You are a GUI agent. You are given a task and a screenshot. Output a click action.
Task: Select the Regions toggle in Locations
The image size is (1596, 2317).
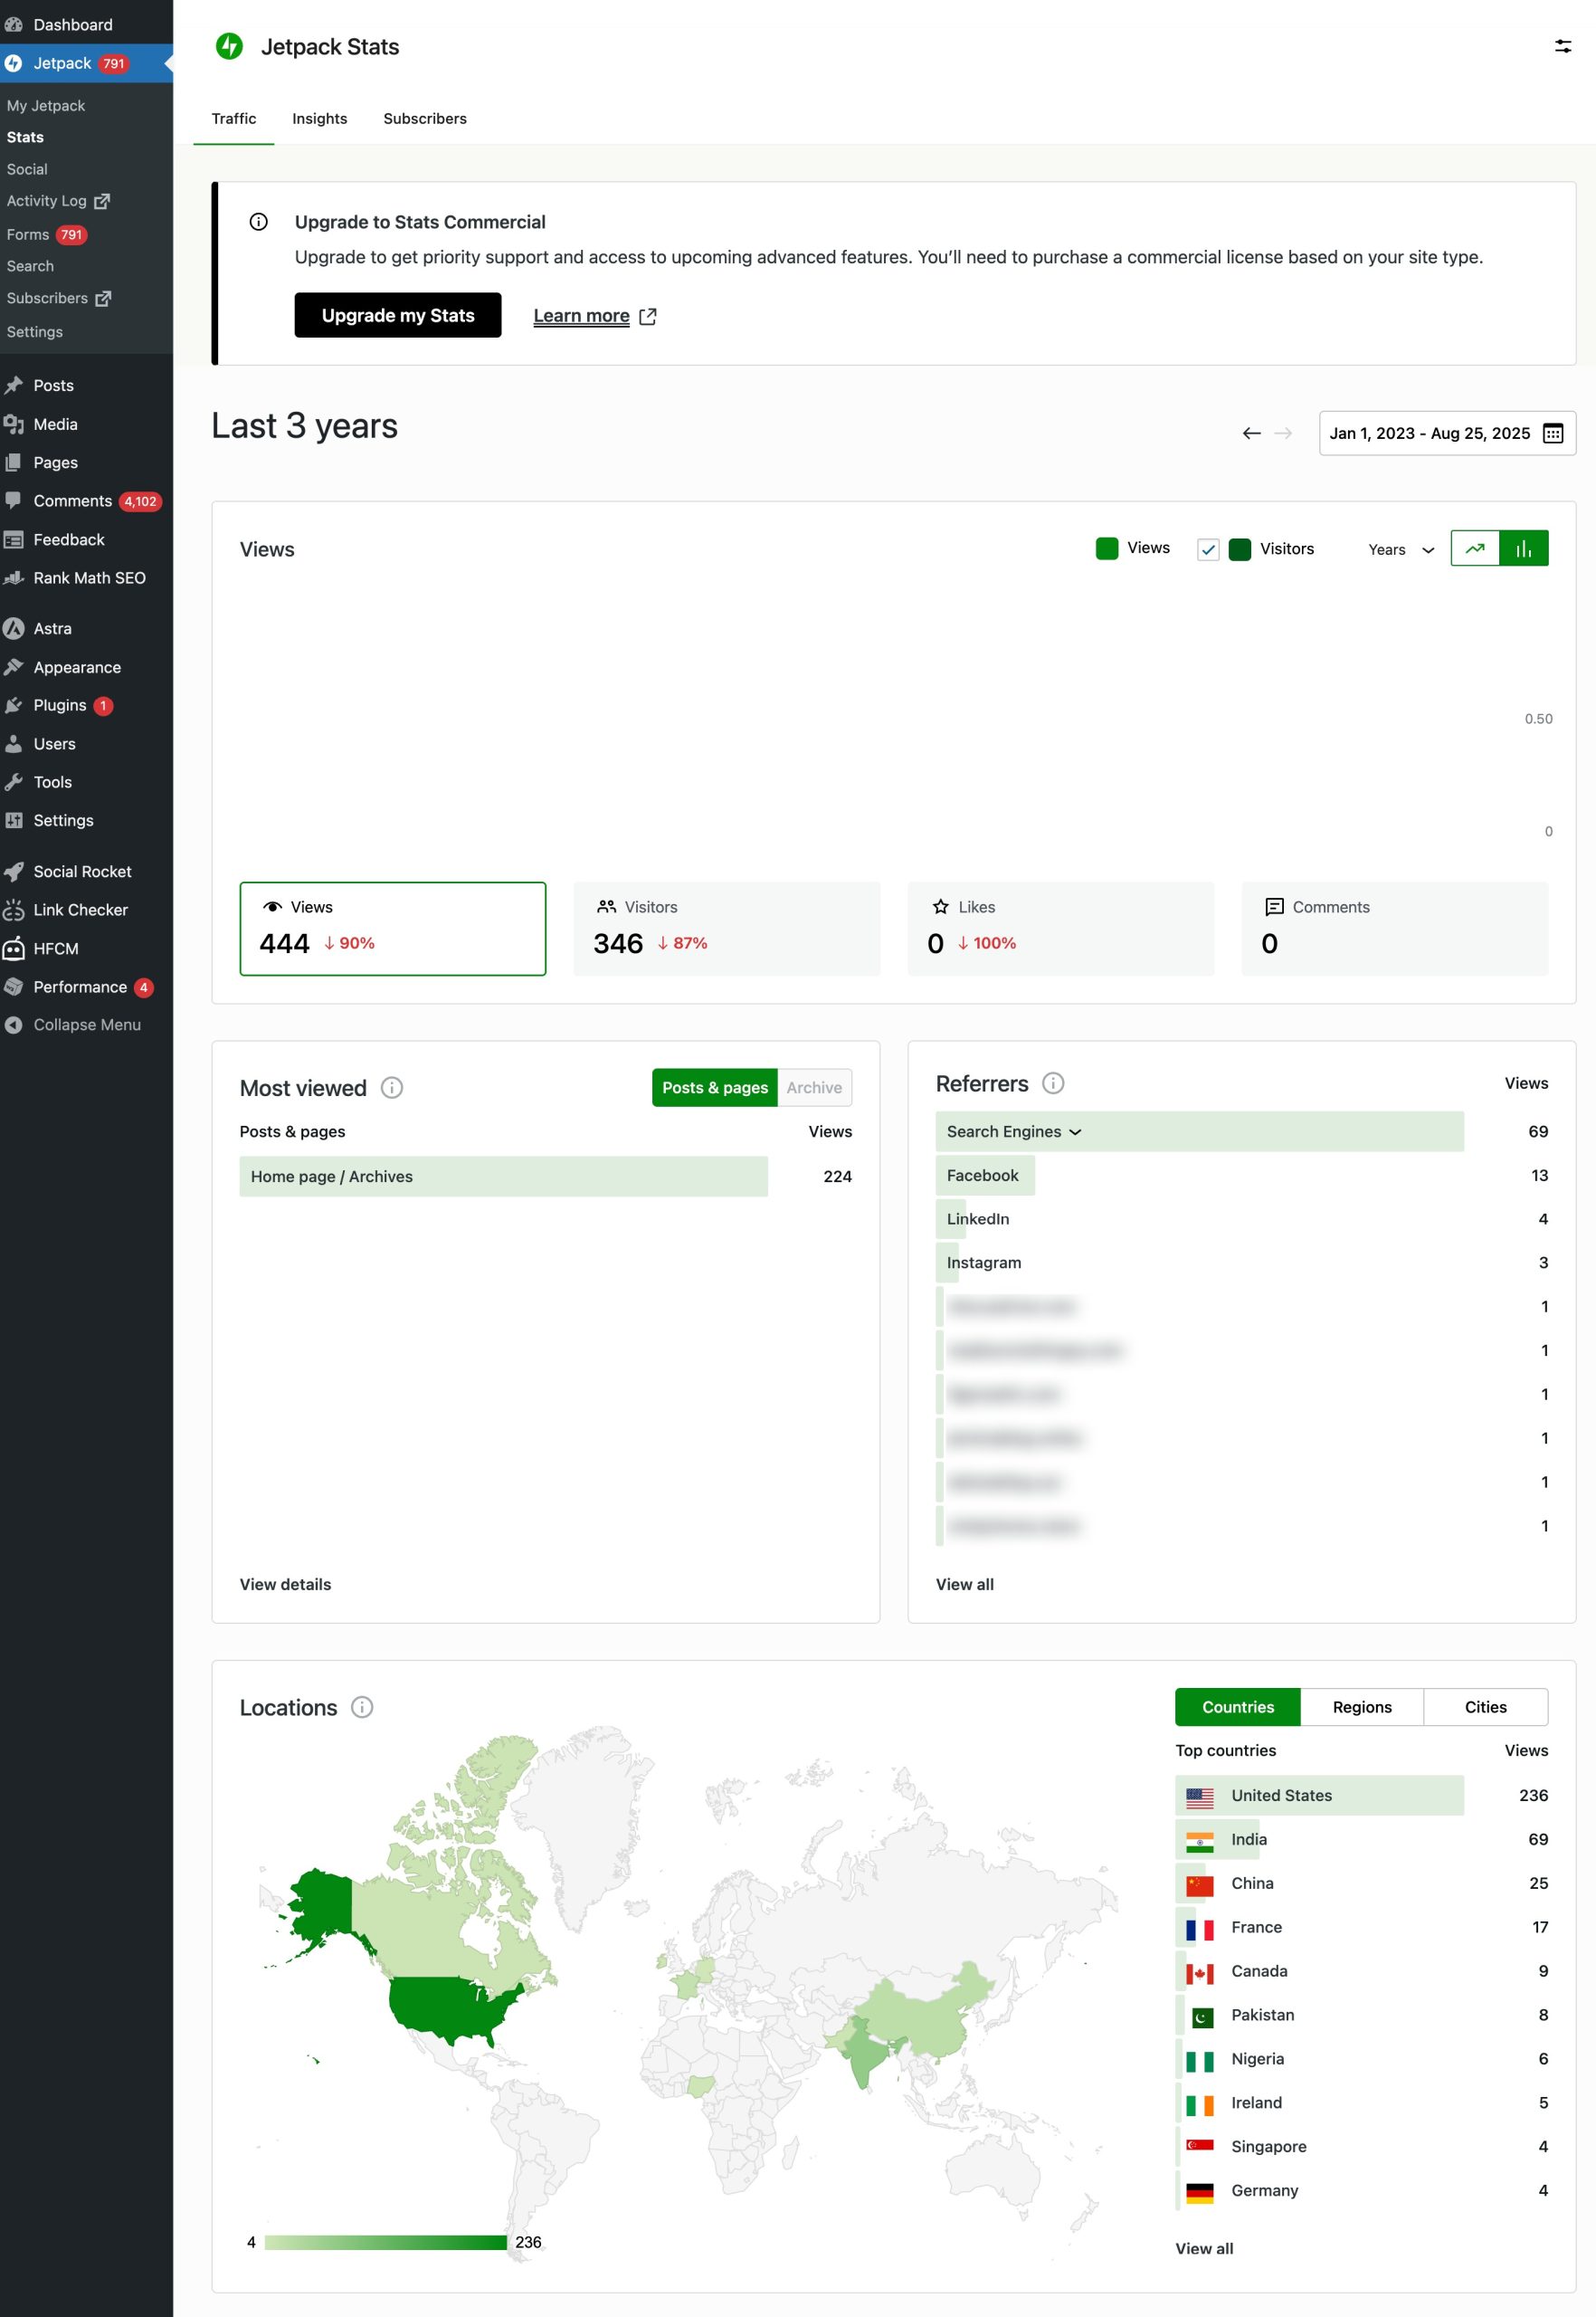point(1362,1707)
